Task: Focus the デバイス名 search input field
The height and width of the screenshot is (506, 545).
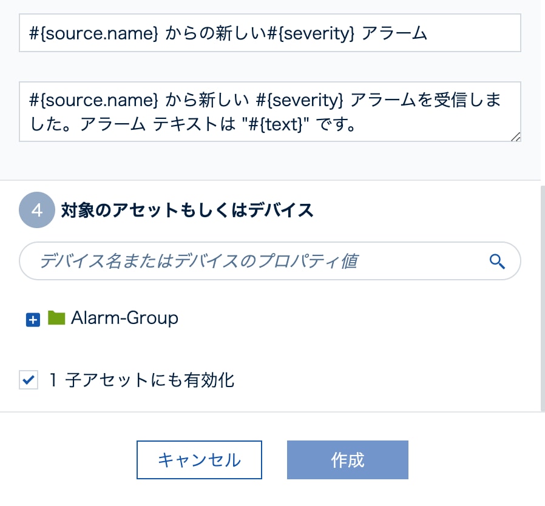Action: (255, 261)
